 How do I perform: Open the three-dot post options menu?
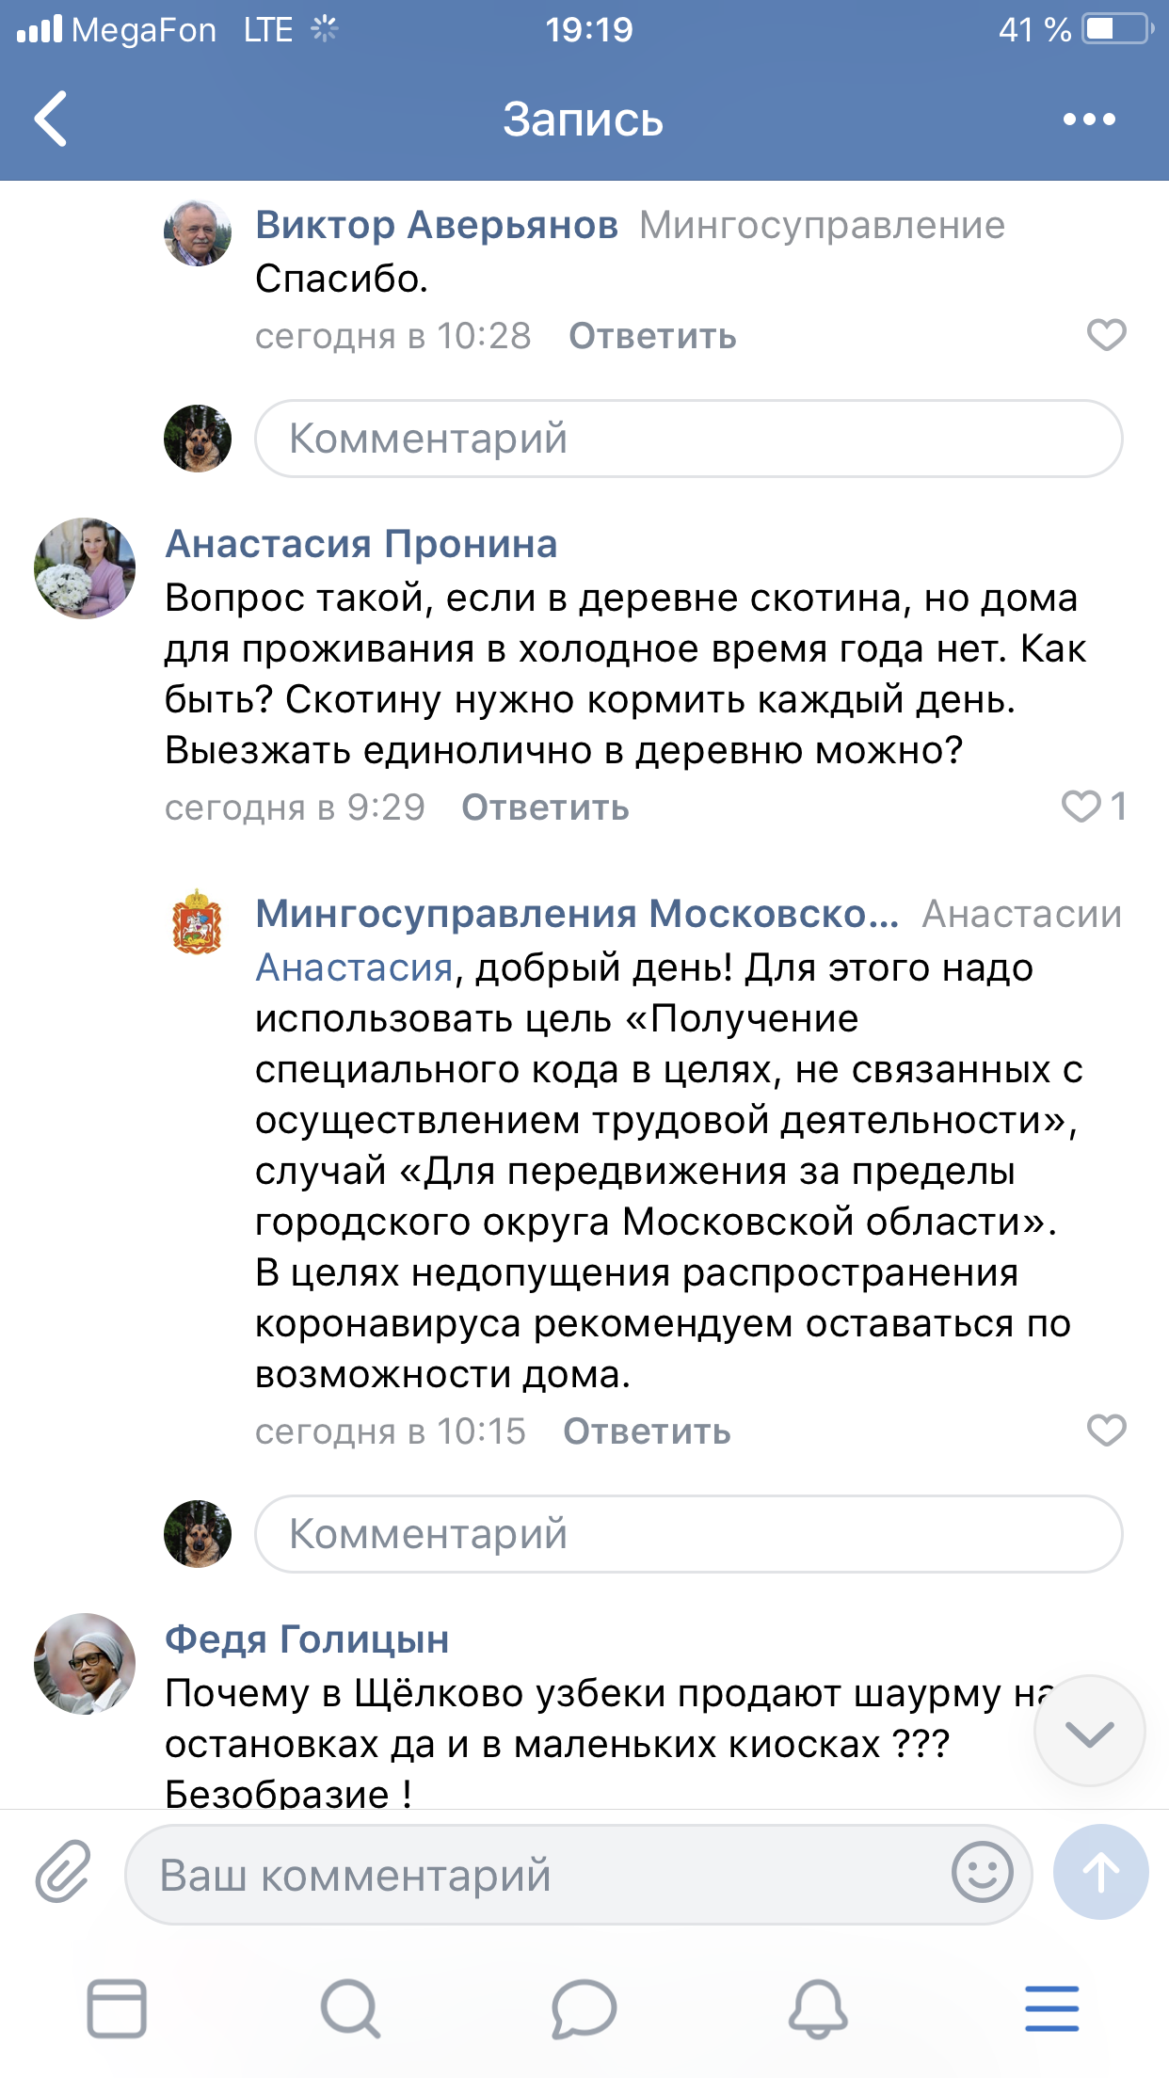(1088, 120)
